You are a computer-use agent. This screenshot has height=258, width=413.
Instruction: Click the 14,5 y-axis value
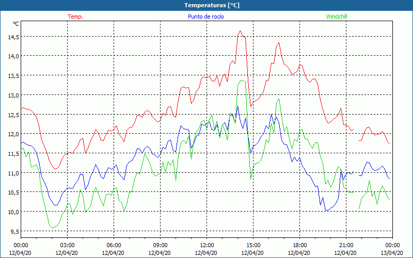click(13, 37)
